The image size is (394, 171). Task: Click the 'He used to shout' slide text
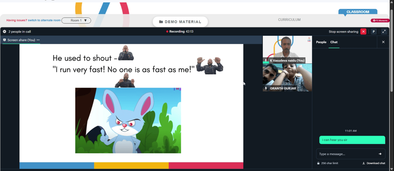82,58
